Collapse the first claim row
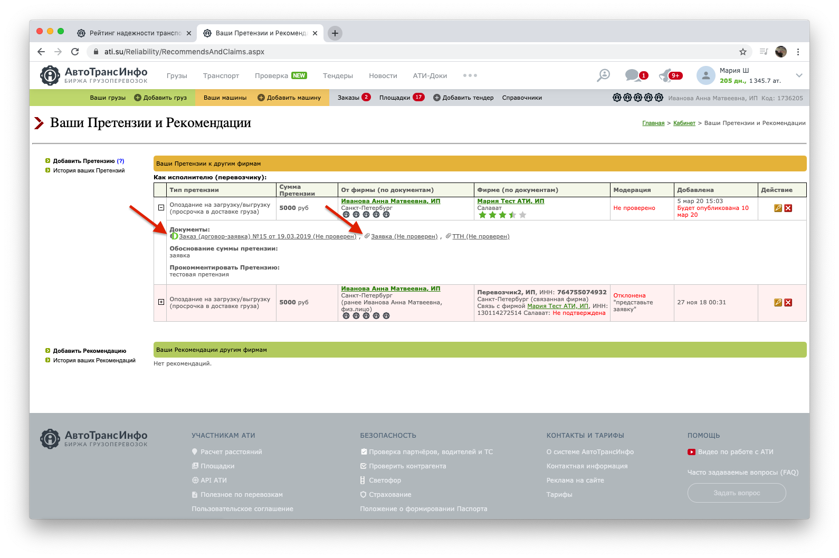This screenshot has width=839, height=558. coord(161,208)
